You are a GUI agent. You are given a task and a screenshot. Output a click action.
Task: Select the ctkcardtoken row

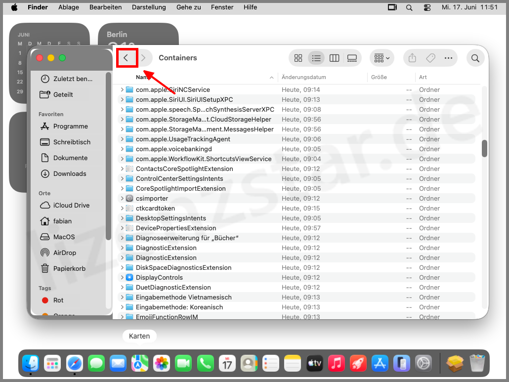click(x=296, y=209)
